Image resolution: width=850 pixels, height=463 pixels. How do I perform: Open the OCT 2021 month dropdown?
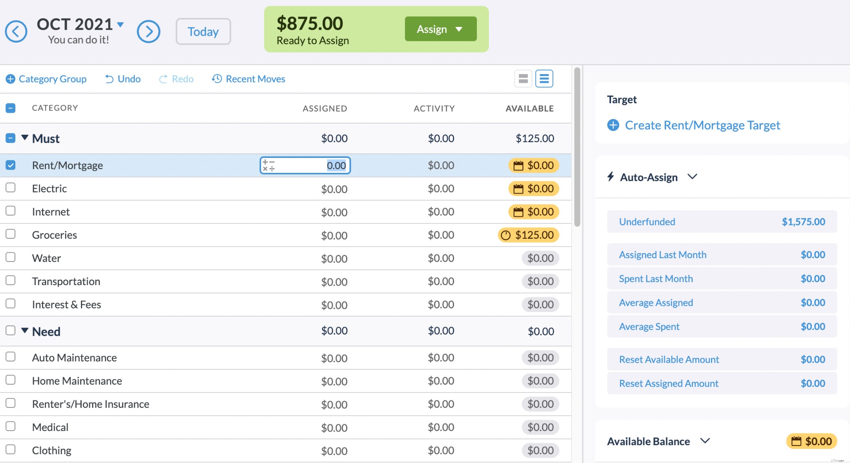tap(120, 24)
